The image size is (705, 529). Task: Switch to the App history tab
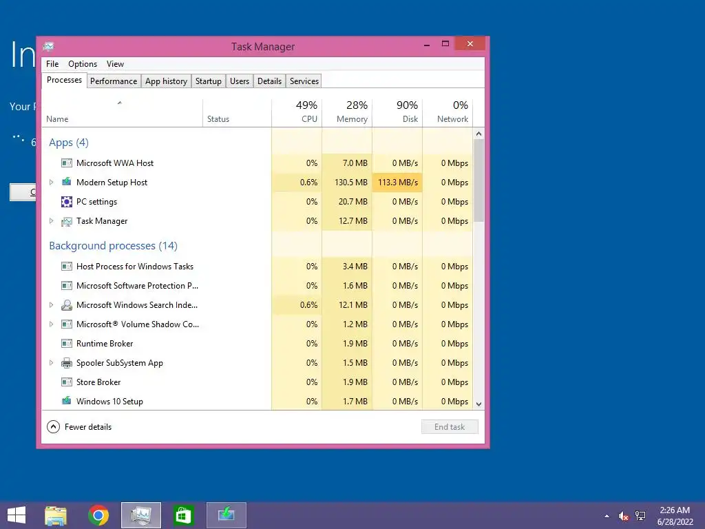167,81
